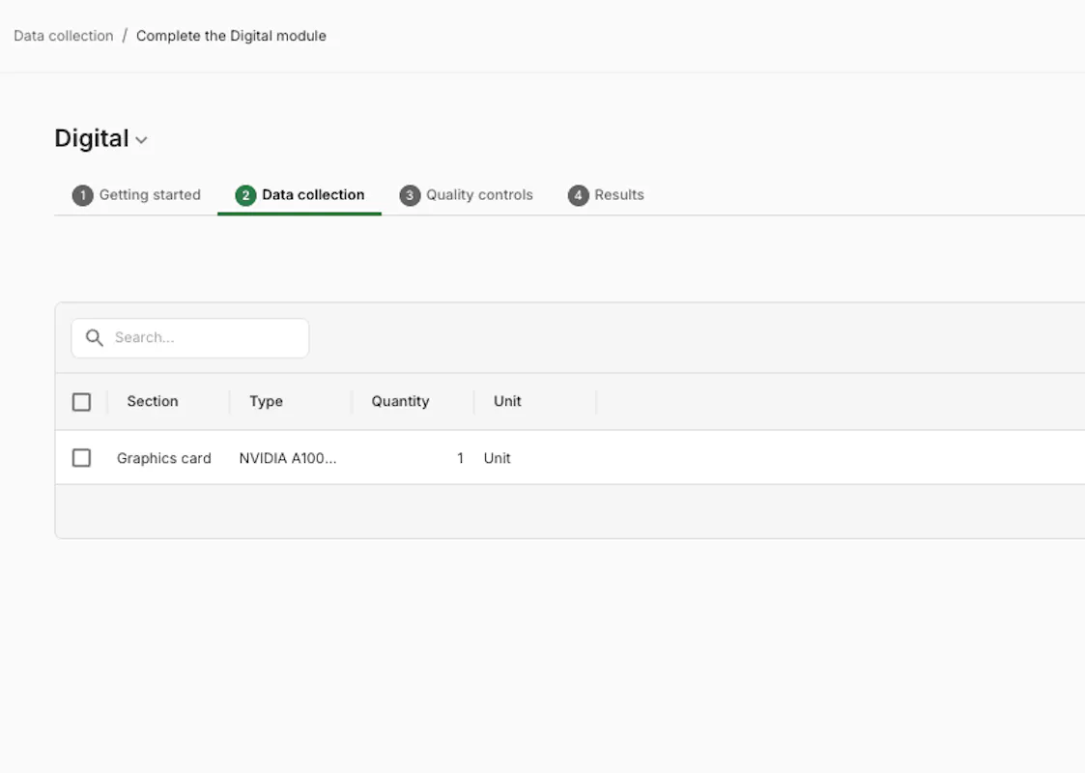The image size is (1085, 773).
Task: Click the Unit value in Graphics card row
Action: pyautogui.click(x=497, y=458)
